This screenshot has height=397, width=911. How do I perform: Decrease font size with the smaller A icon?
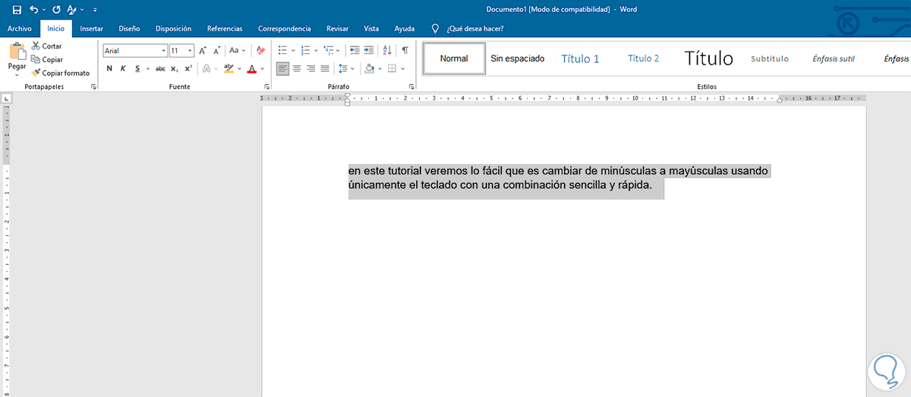pyautogui.click(x=216, y=51)
